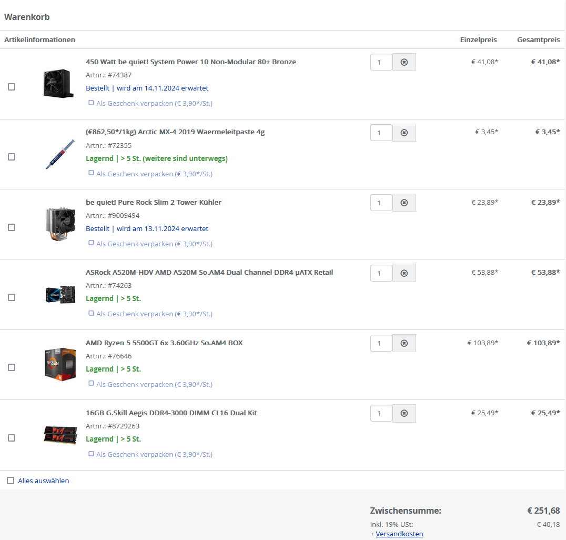Click 'Bestellt | wird am 13.11.2024 erwartet' status

coord(147,228)
